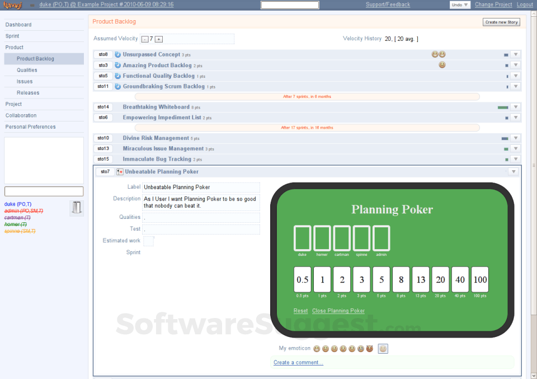This screenshot has width=537, height=379.
Task: Click the devil emoticon under My emoticon
Action: tap(369, 349)
